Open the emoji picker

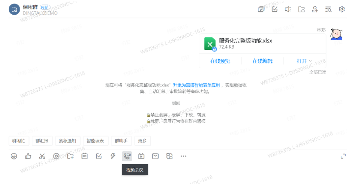tap(14, 156)
